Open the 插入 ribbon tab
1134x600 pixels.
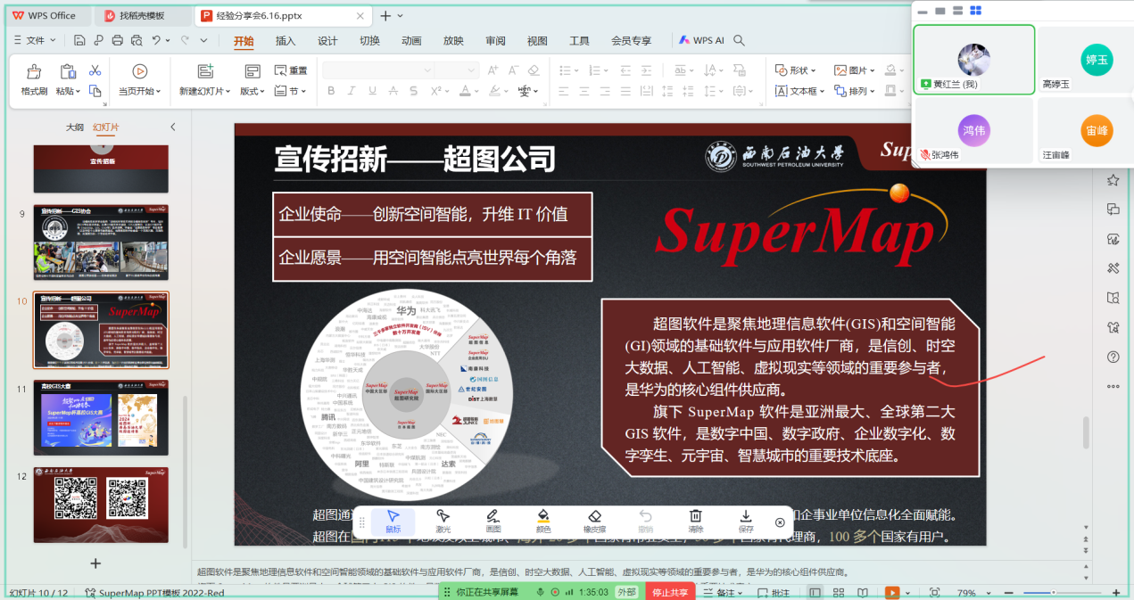coord(286,40)
